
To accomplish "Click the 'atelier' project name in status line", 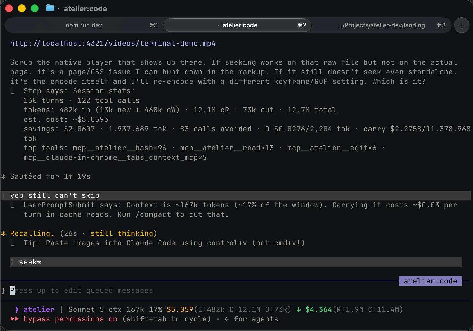I will [x=39, y=309].
